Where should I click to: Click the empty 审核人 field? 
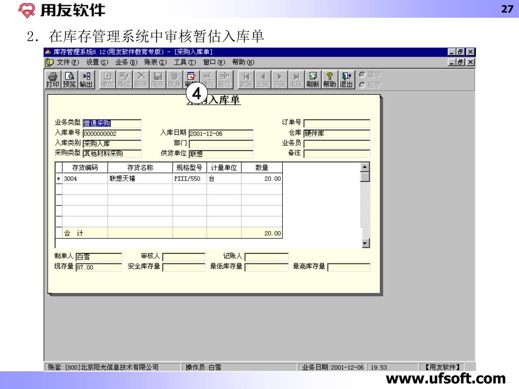[x=183, y=257]
